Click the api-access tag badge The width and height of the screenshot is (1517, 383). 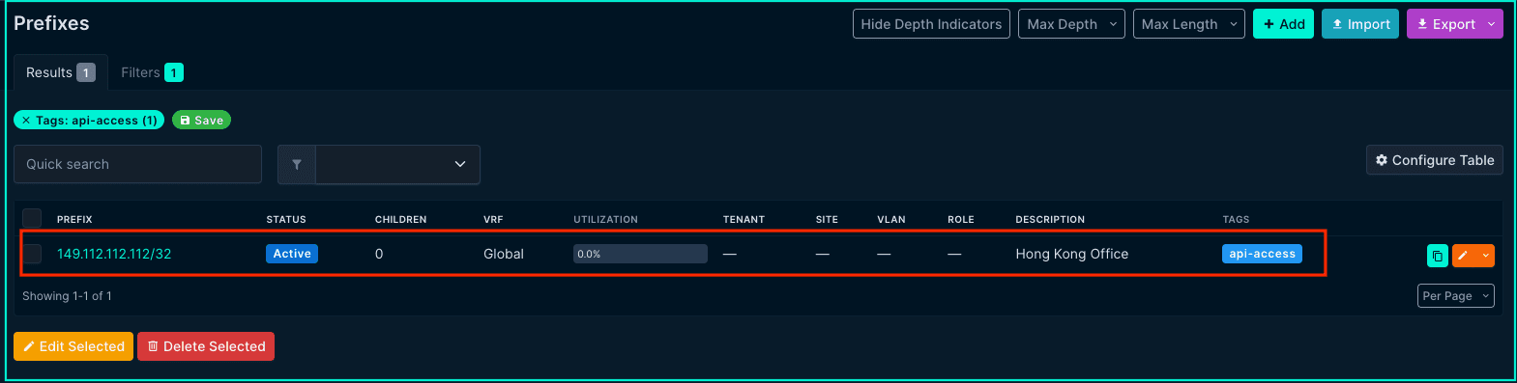(x=1262, y=254)
